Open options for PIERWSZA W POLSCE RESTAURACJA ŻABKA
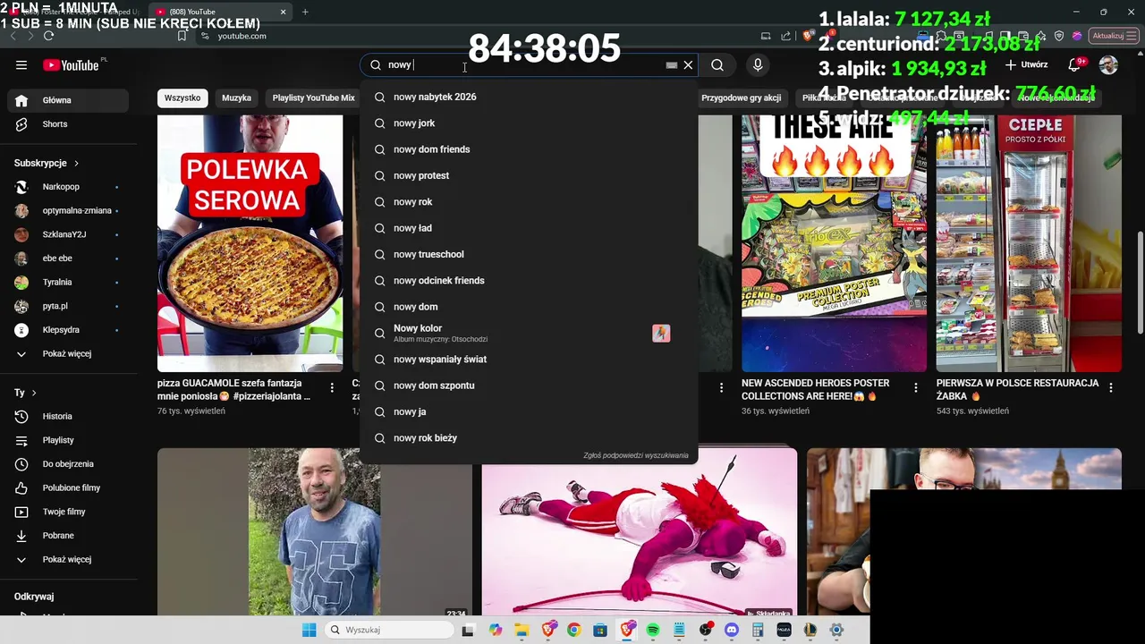 (x=1110, y=387)
